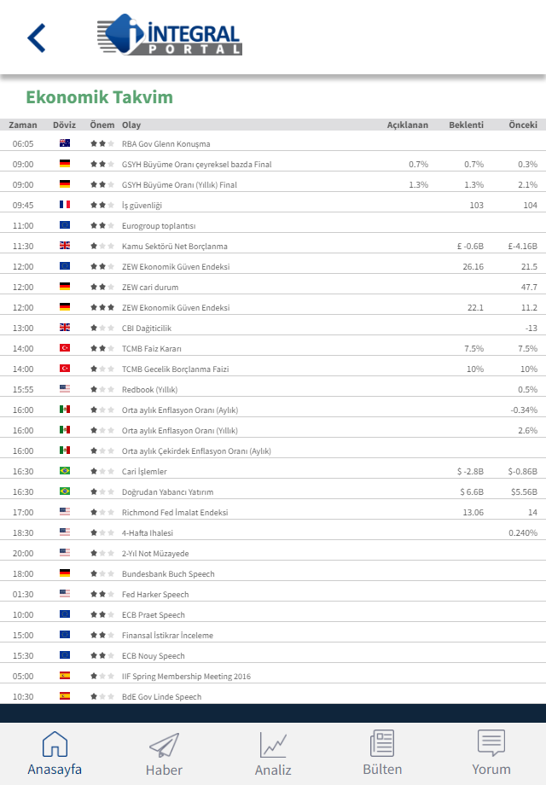This screenshot has width=546, height=785.
Task: Open the Eurogroup toplantısı event
Action: coord(159,226)
